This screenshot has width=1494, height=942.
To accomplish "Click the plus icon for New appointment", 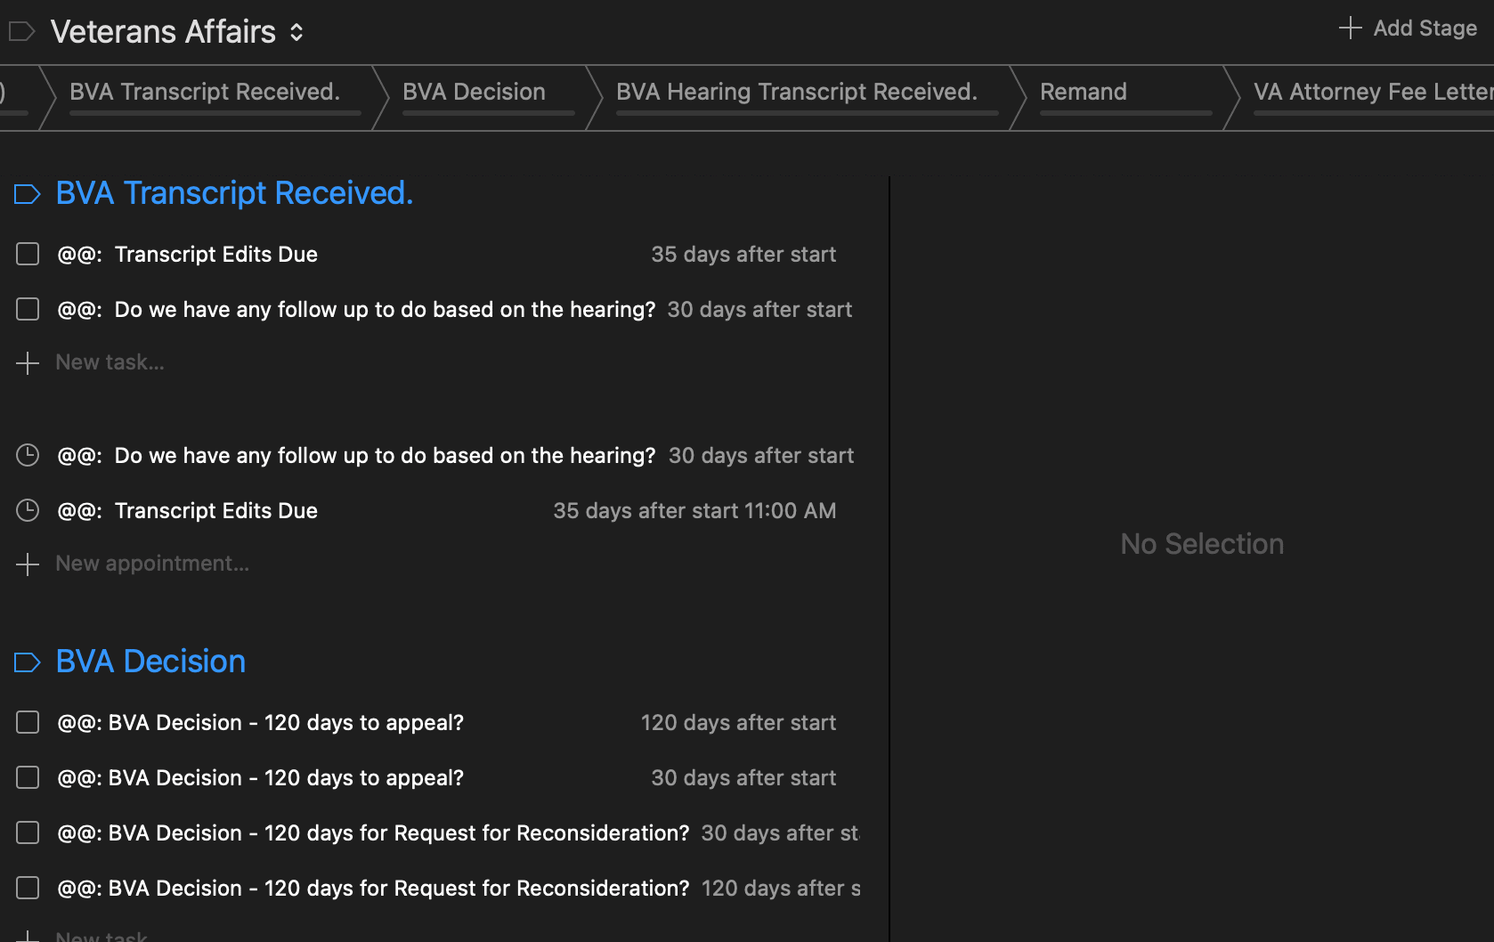I will [28, 564].
